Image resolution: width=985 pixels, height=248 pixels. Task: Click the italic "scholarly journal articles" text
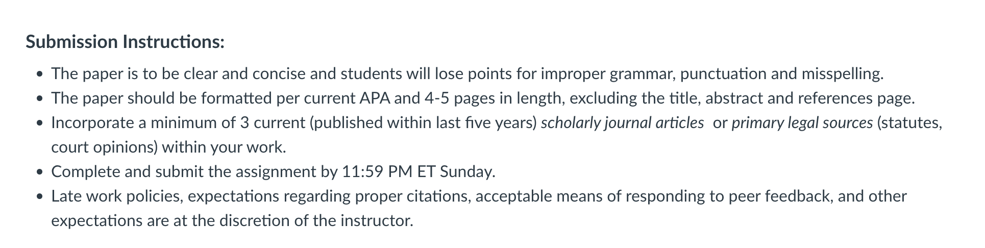[622, 123]
